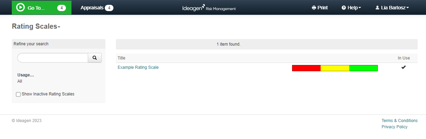426x139 pixels.
Task: Click the green segment of rating scale
Action: click(363, 68)
